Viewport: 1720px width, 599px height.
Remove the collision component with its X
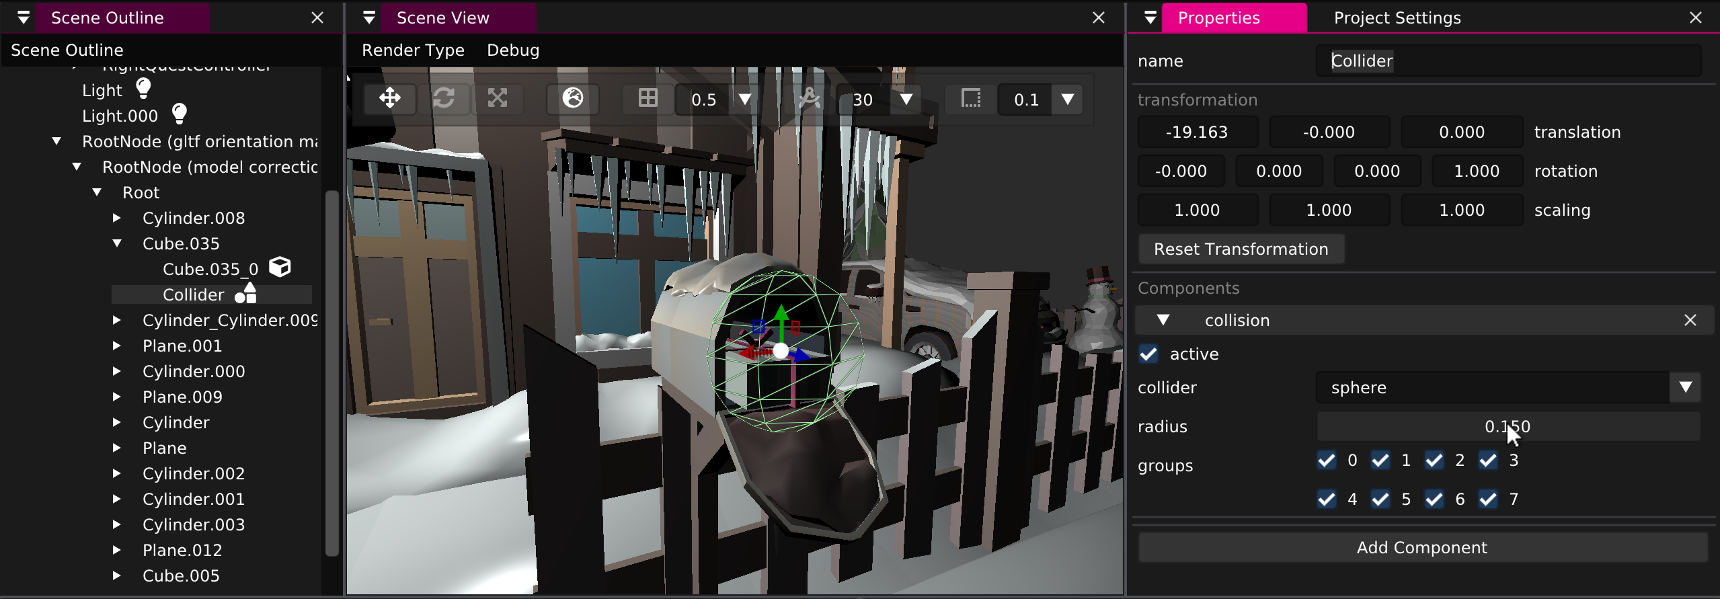point(1690,320)
